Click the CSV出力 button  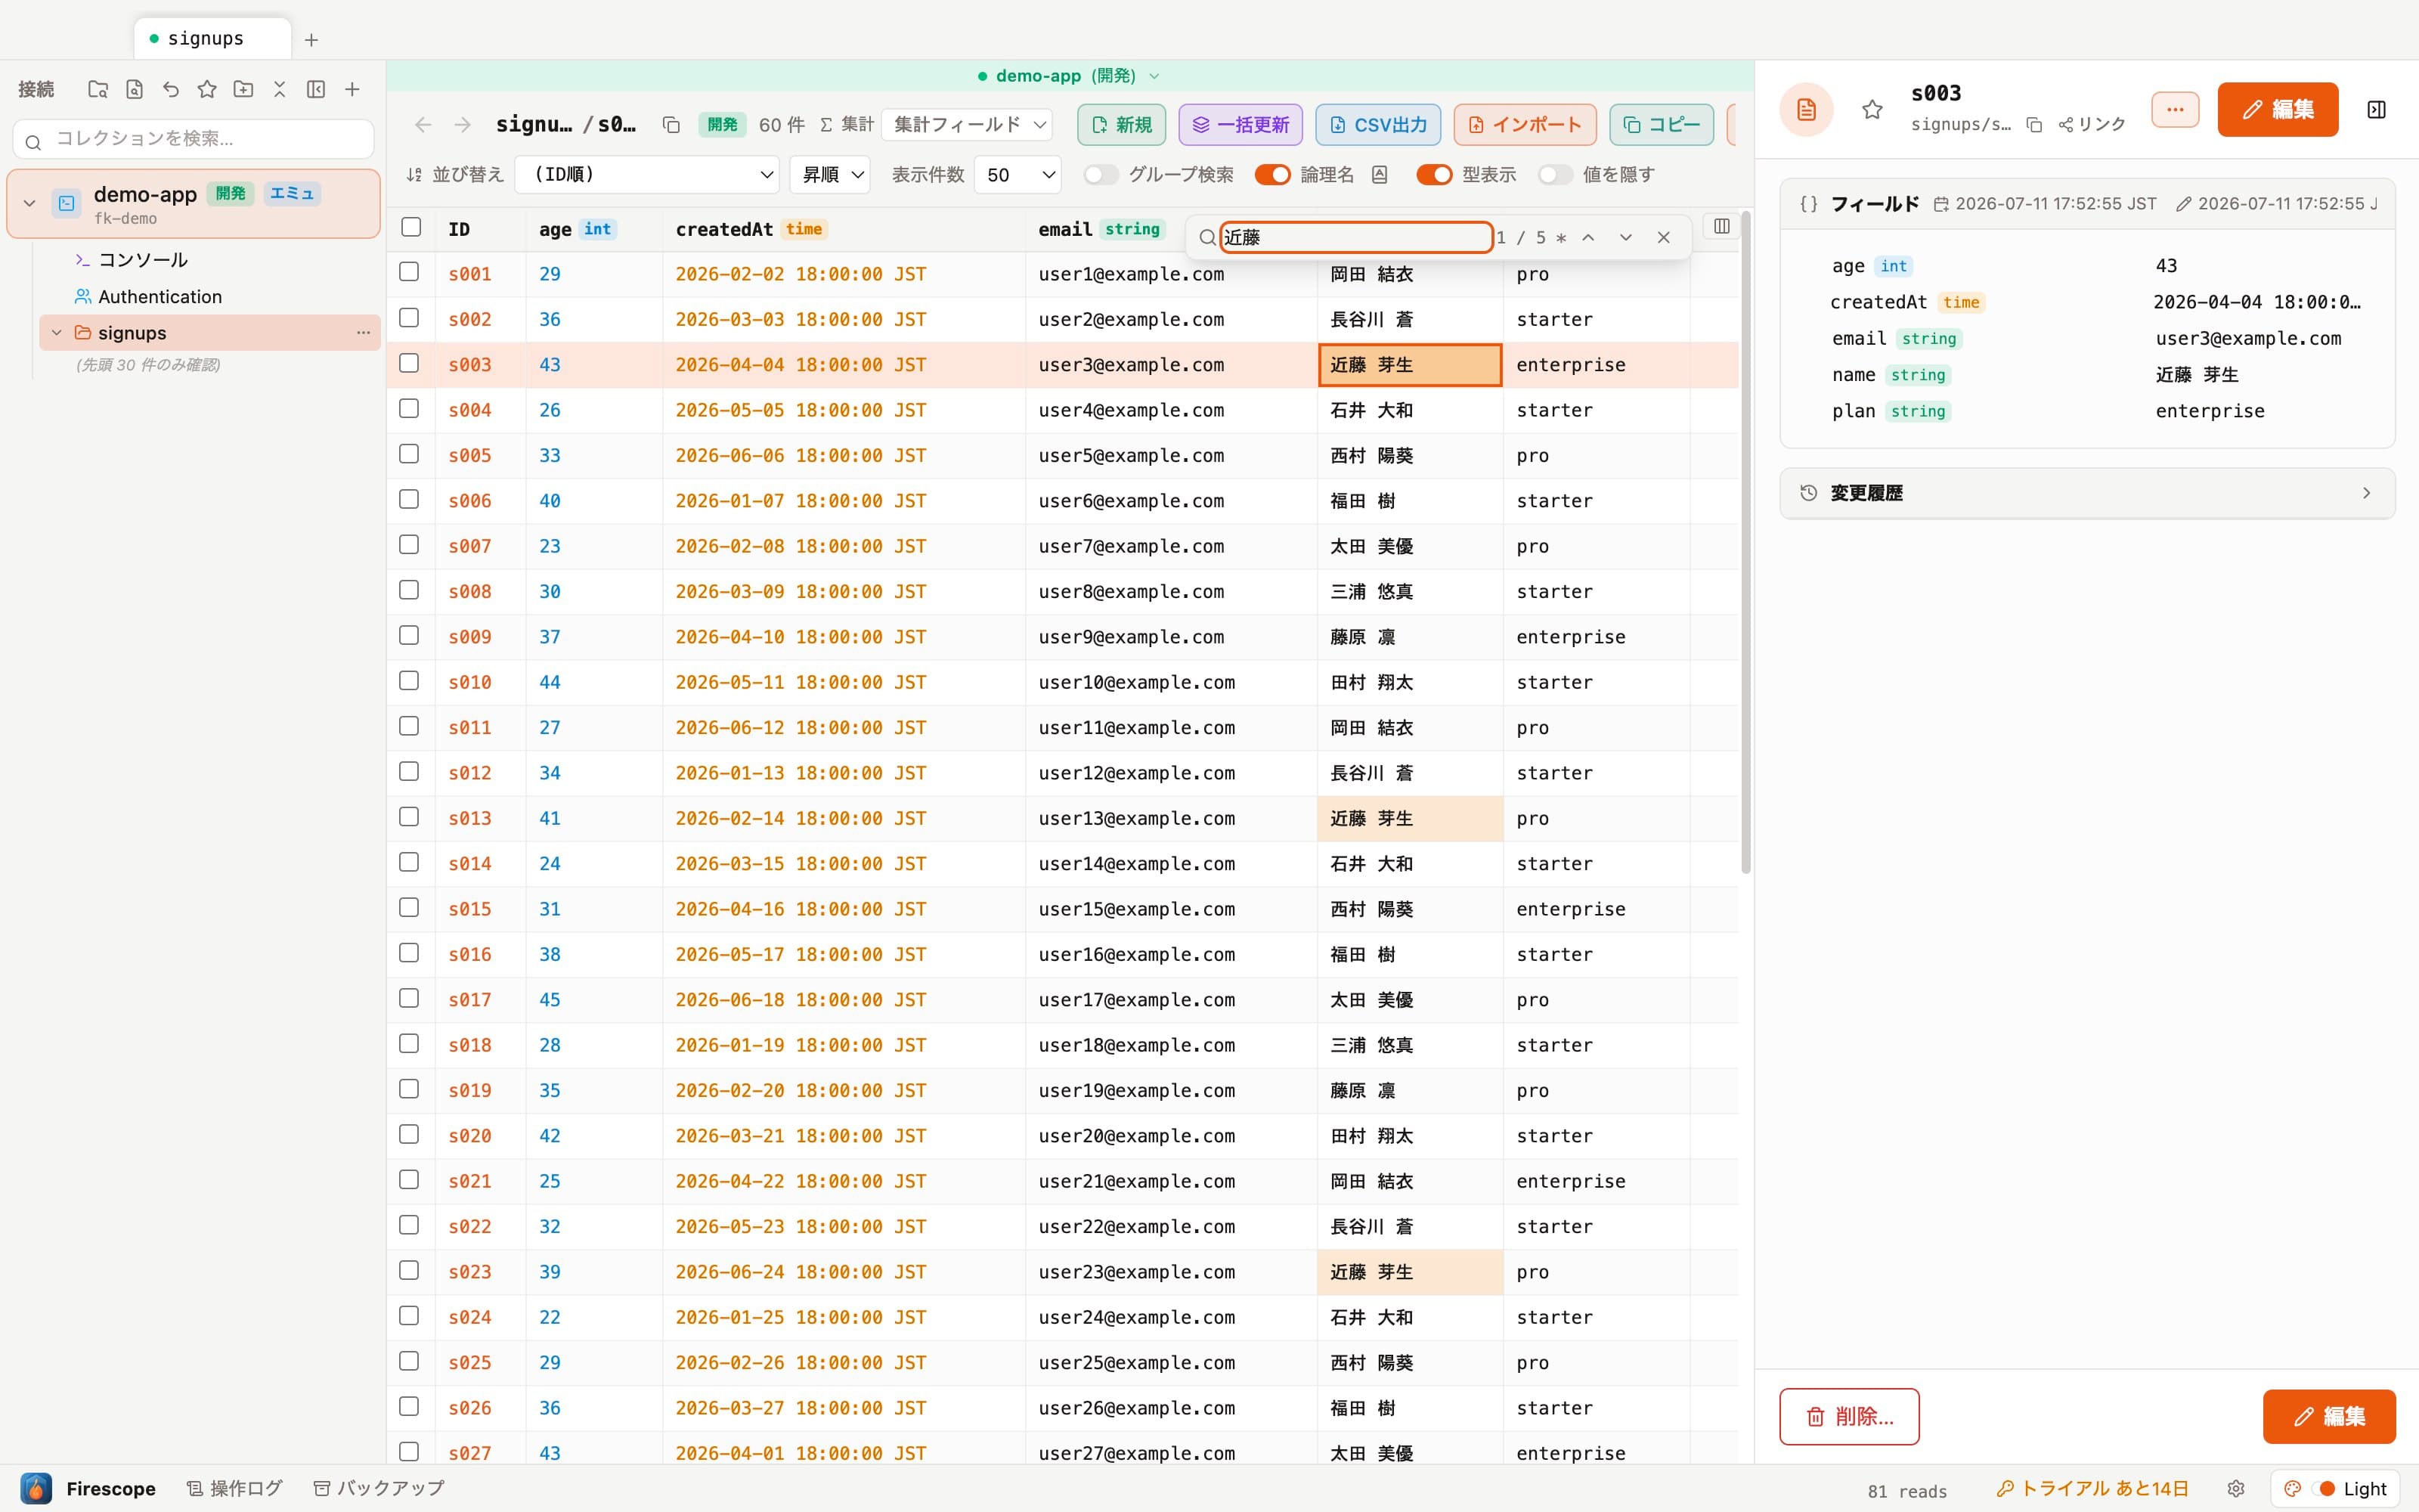tap(1378, 124)
